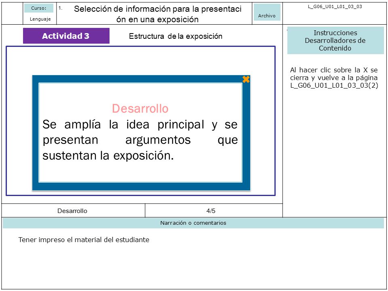Click the 'Archivo' label cell
Image resolution: width=388 pixels, height=291 pixels.
click(x=267, y=13)
